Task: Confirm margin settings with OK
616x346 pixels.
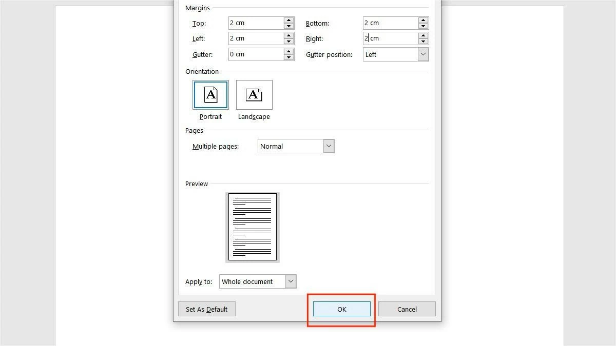Action: pyautogui.click(x=341, y=309)
